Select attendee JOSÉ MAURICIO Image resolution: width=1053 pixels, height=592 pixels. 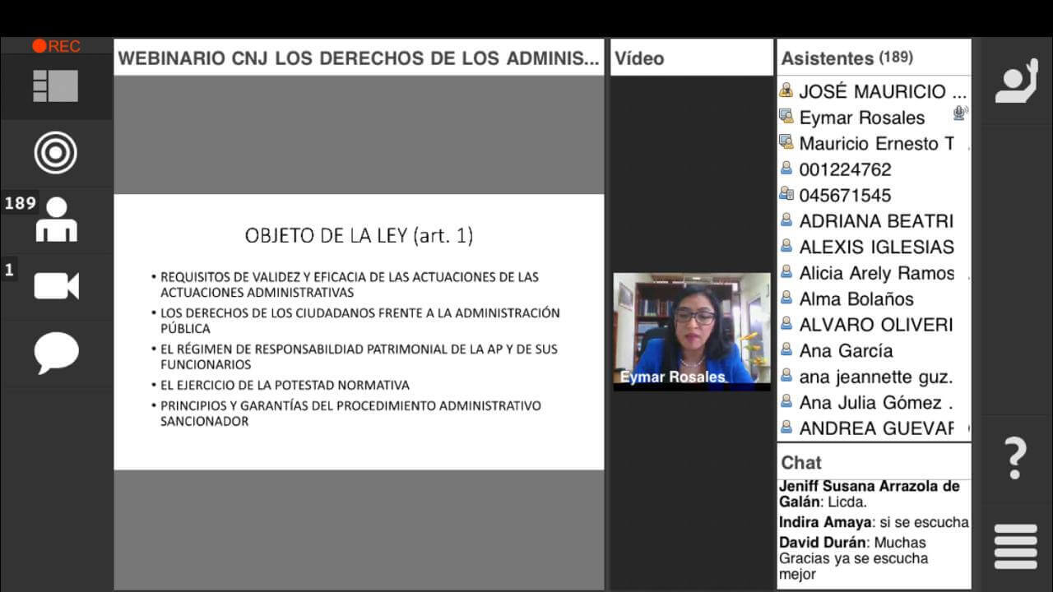point(874,91)
